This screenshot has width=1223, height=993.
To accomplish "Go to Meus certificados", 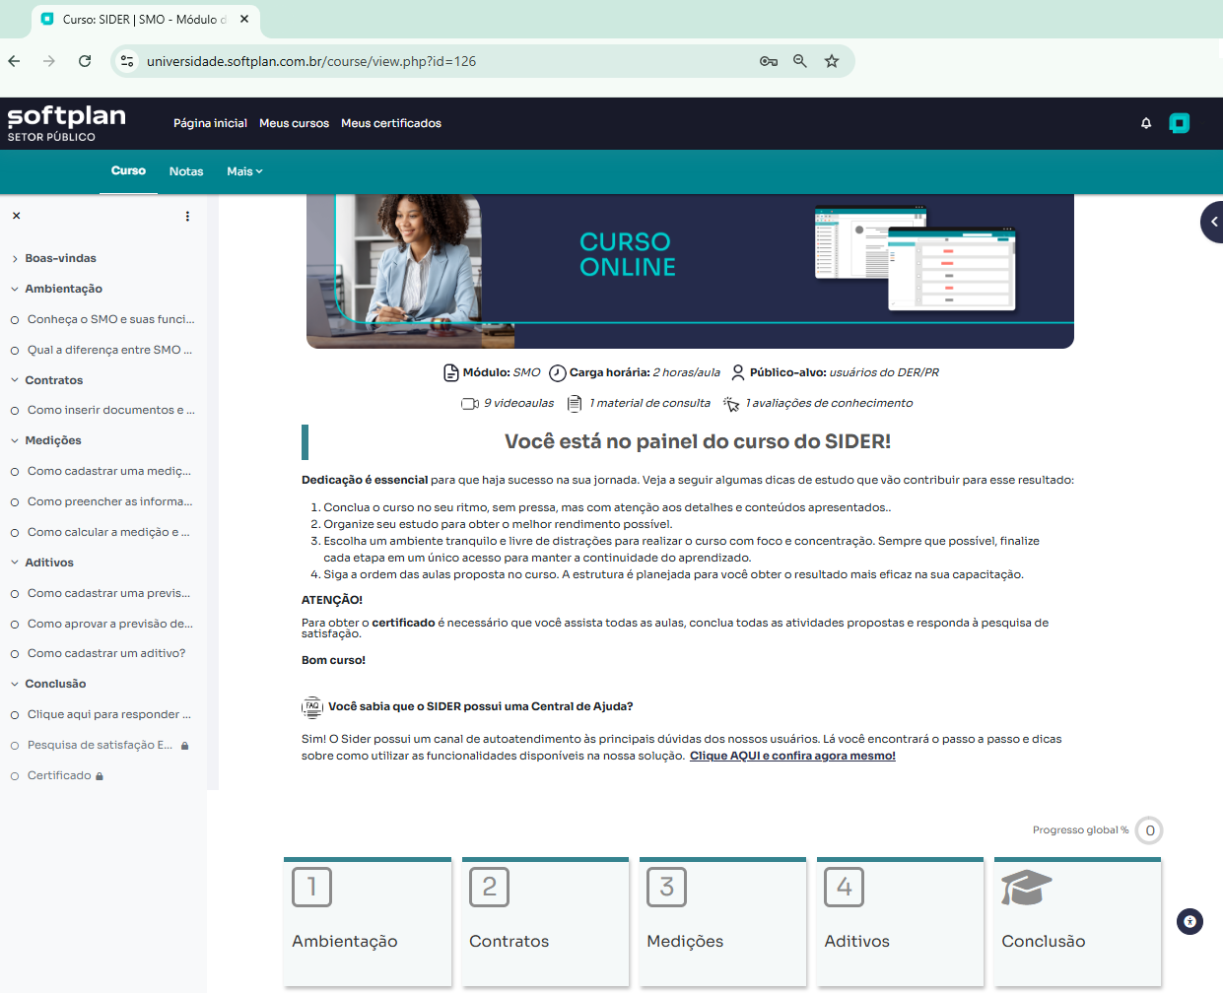I will click(390, 123).
